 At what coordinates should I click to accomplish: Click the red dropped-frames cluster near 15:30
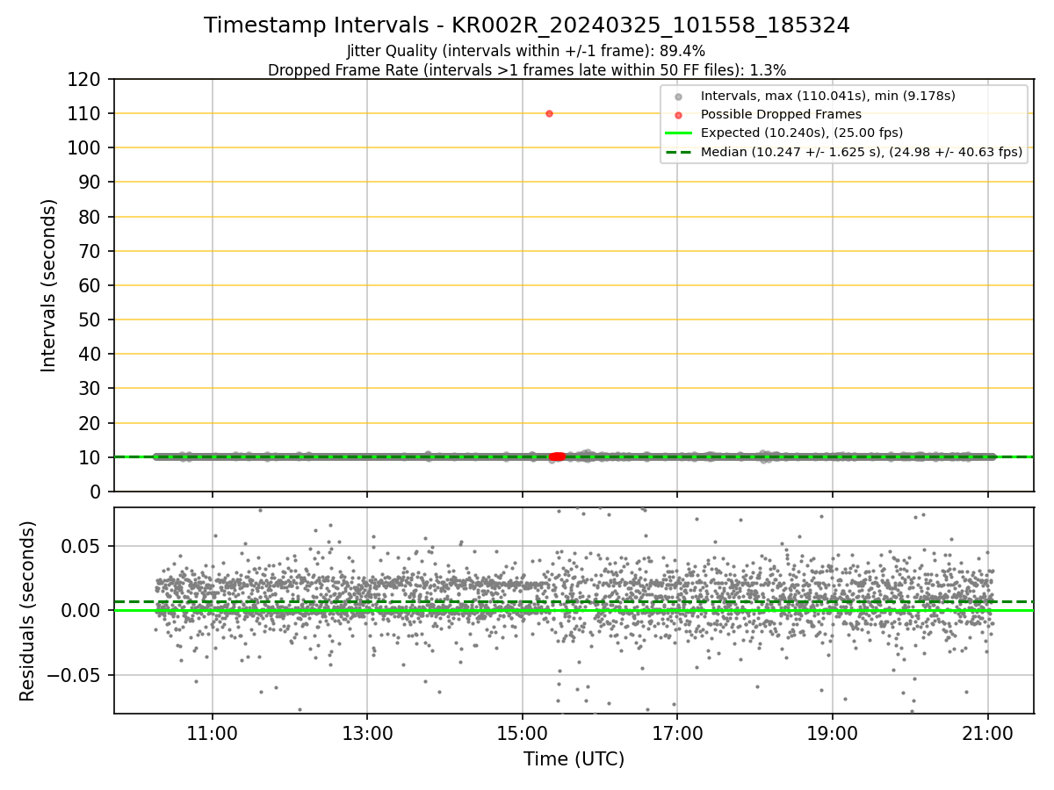(557, 456)
